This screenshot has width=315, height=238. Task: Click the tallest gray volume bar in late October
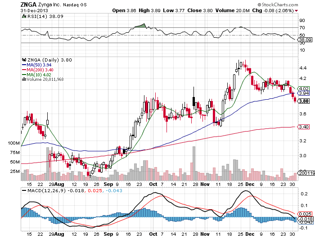[x=194, y=163]
